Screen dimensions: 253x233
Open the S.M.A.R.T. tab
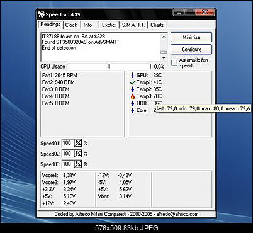click(x=133, y=25)
